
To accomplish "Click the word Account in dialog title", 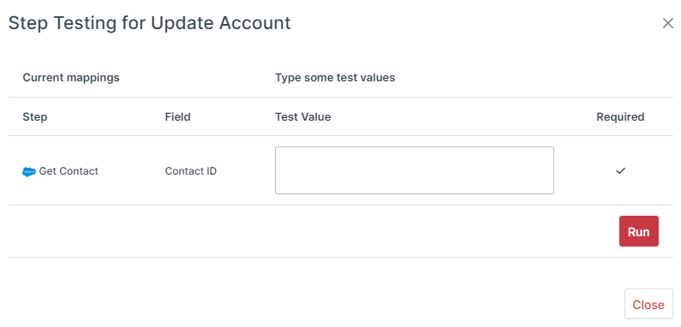I will pyautogui.click(x=254, y=22).
